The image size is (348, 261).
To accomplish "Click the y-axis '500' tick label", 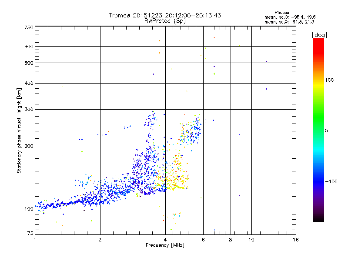I will click(29, 63).
